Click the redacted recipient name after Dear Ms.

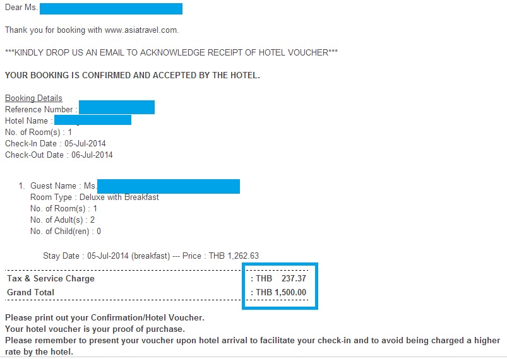point(111,9)
